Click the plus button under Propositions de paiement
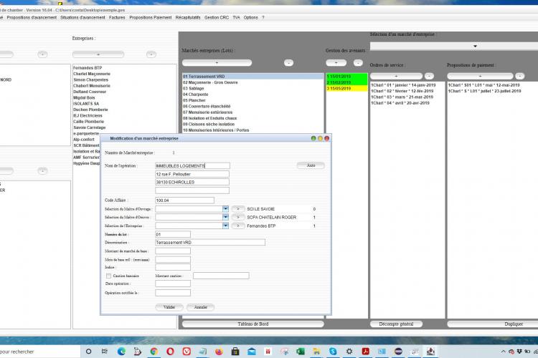The height and width of the screenshot is (358, 538). pos(480,76)
